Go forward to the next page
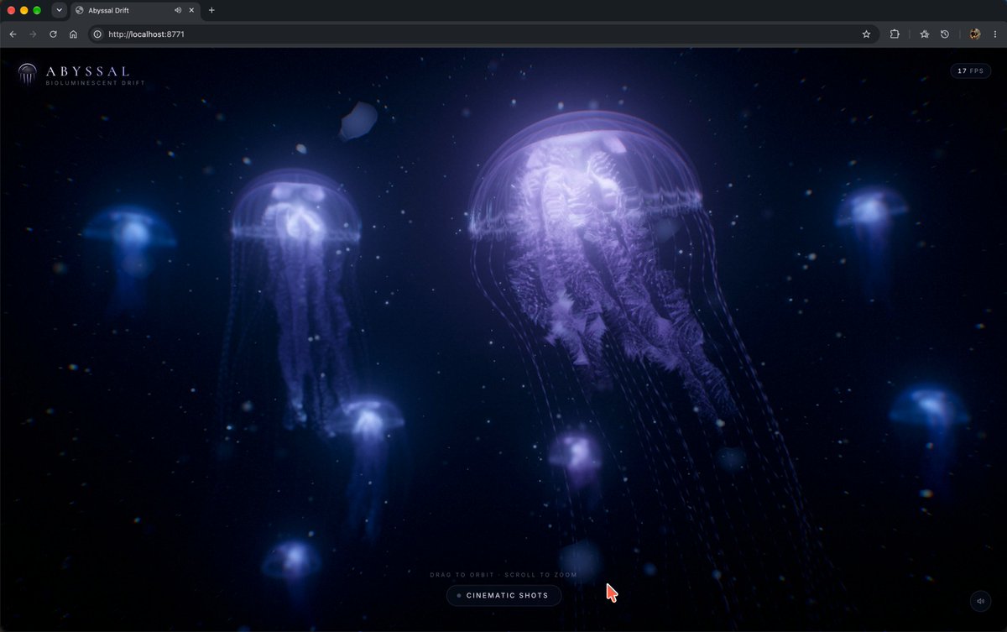This screenshot has height=632, width=1007. point(33,34)
